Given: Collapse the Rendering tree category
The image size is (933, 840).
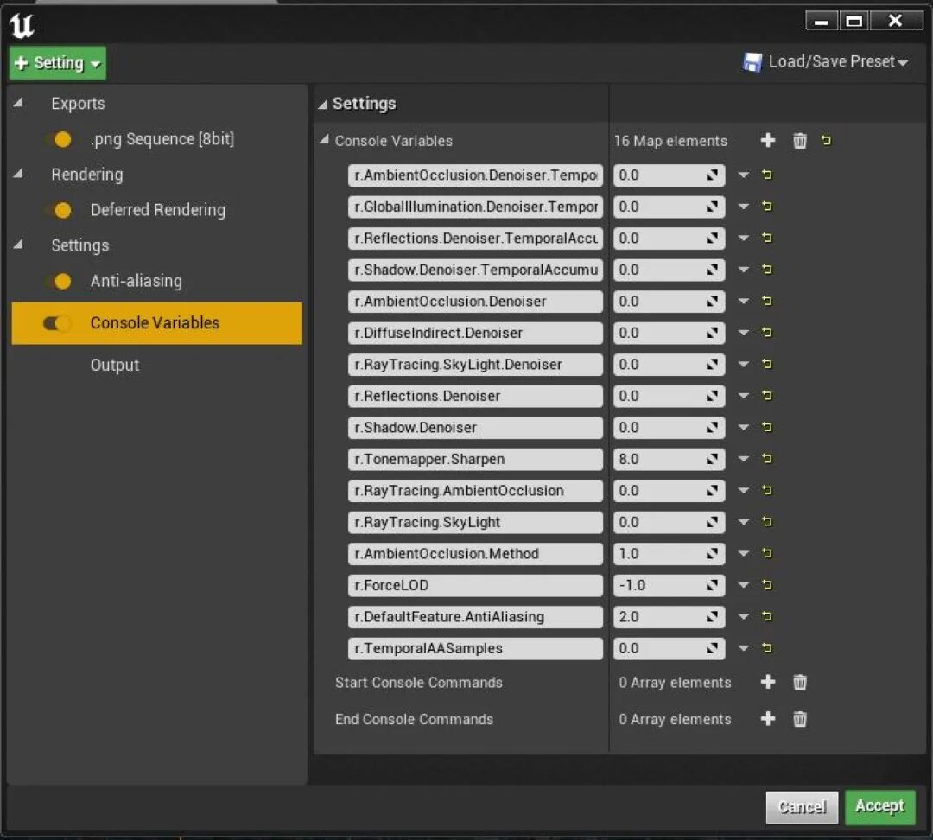Looking at the screenshot, I should pos(18,174).
